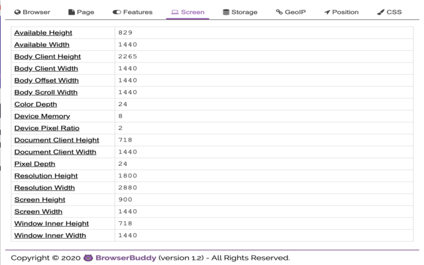Click the arrow icon on Position tab
Image resolution: width=424 pixels, height=265 pixels.
point(327,12)
